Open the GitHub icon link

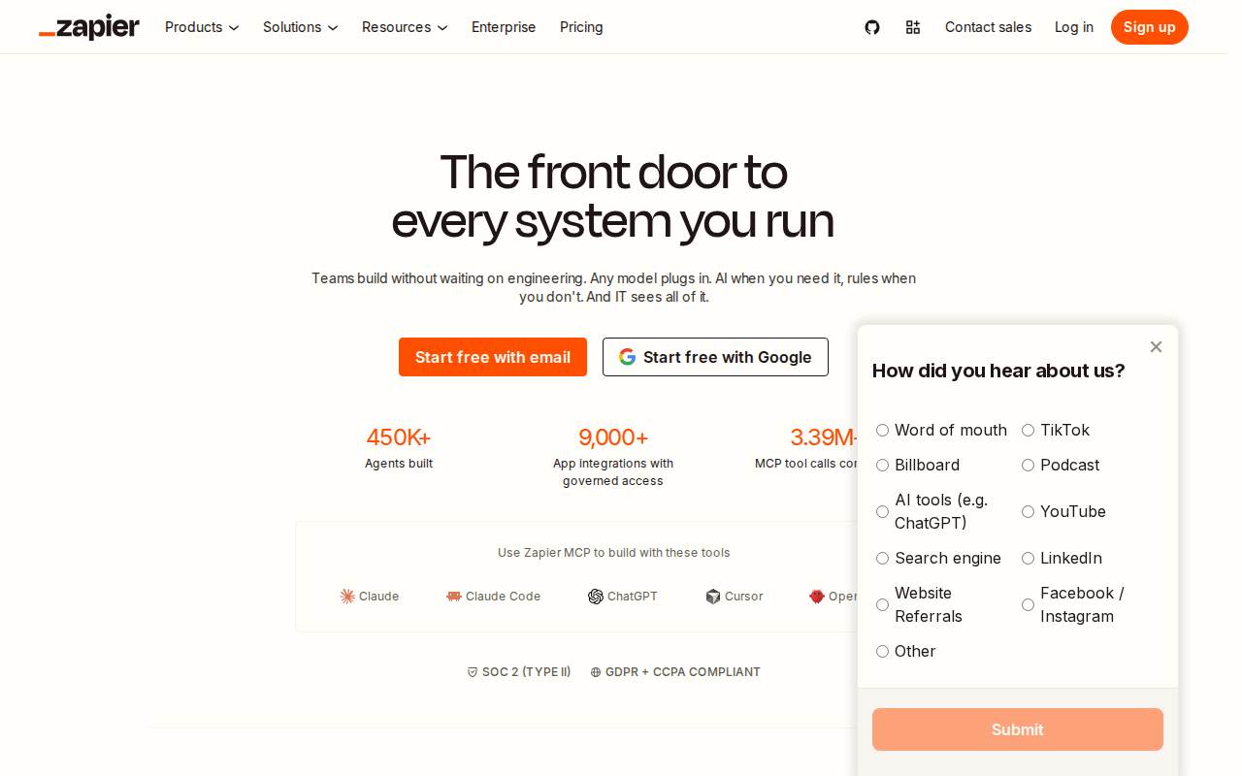pyautogui.click(x=872, y=27)
